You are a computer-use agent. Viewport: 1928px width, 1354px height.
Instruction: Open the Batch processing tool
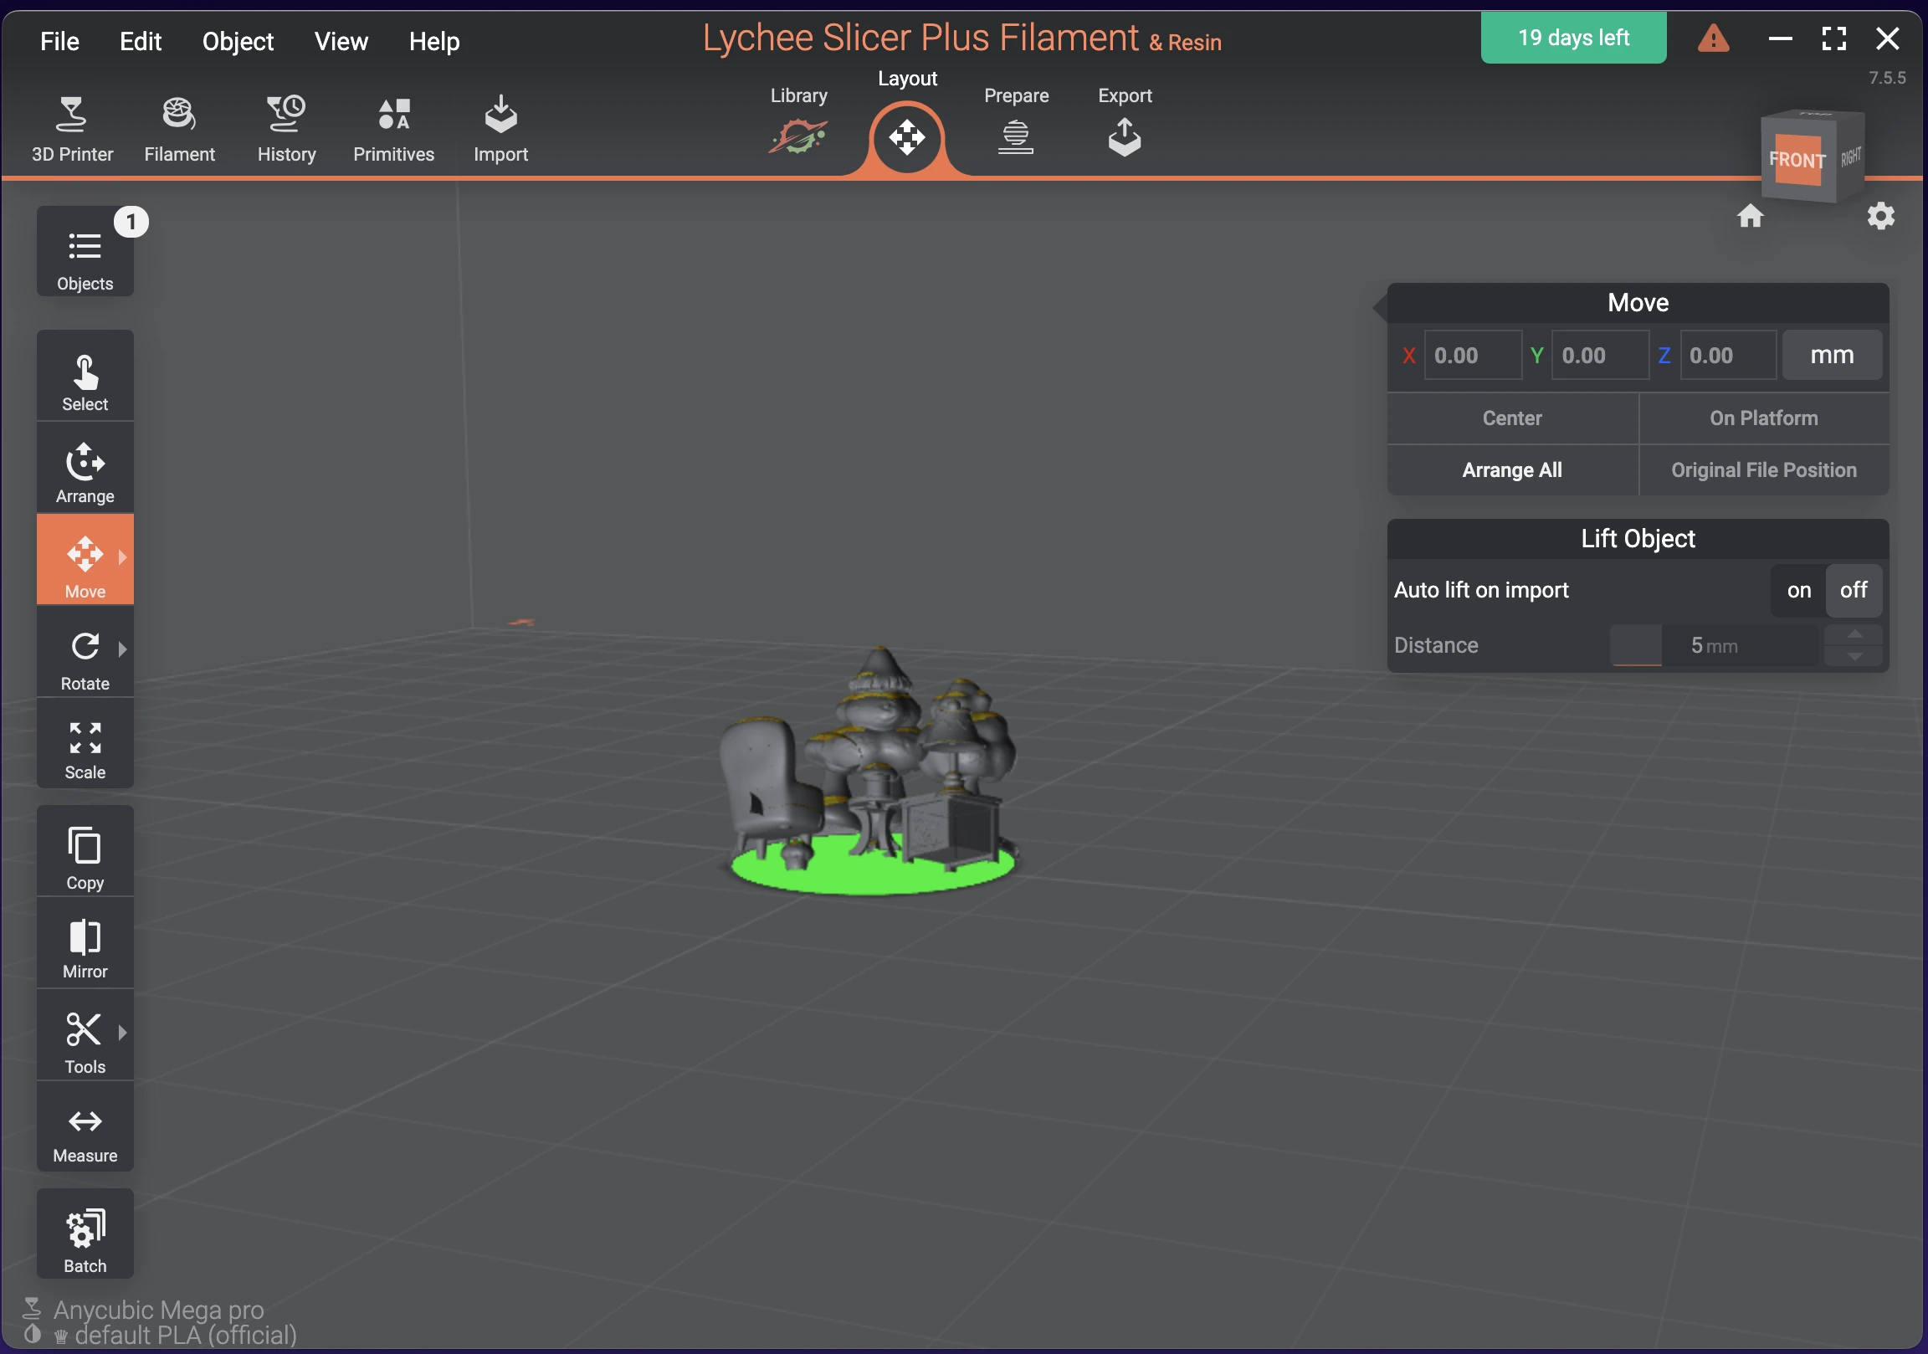(85, 1239)
